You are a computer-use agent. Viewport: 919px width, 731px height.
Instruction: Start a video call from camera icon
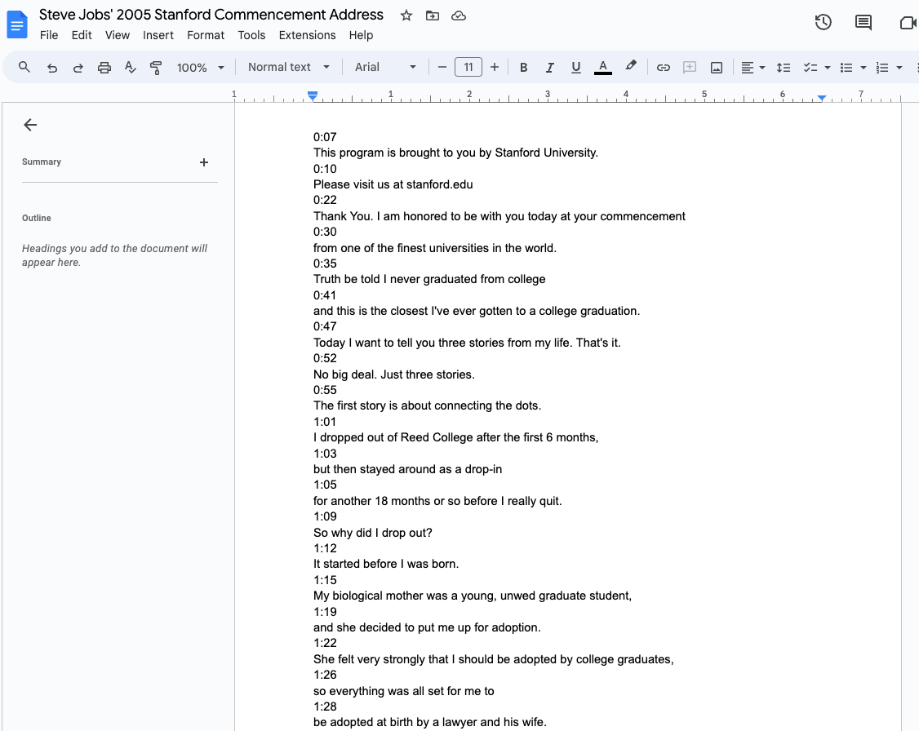click(908, 22)
